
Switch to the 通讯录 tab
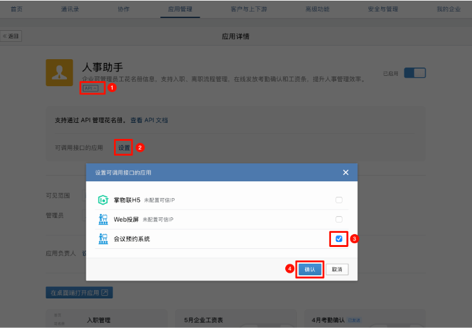(x=71, y=9)
